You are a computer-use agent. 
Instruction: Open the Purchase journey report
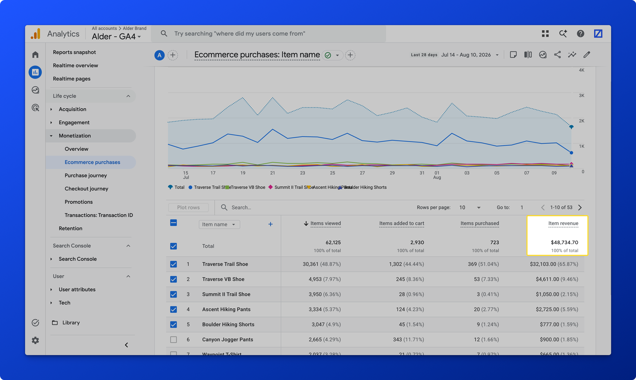[x=86, y=175]
